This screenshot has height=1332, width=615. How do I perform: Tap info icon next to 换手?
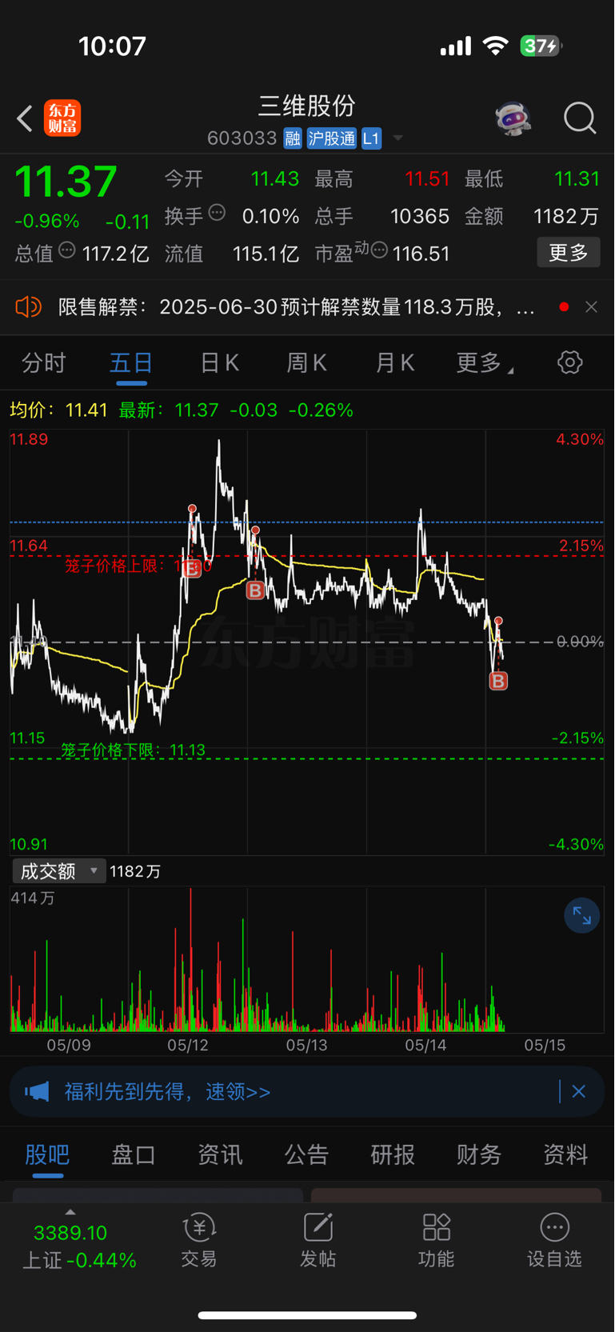pyautogui.click(x=217, y=213)
